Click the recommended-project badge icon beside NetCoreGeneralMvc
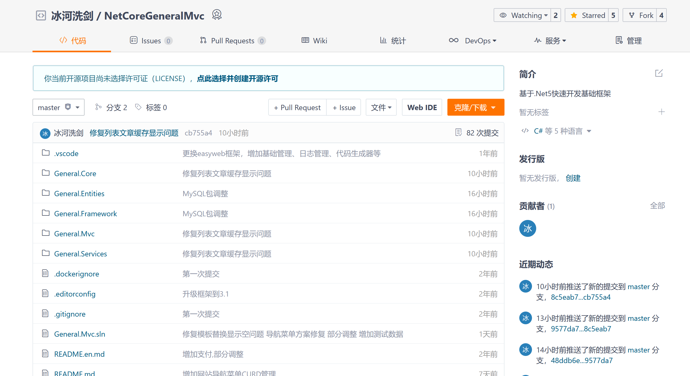This screenshot has width=690, height=376. [217, 15]
